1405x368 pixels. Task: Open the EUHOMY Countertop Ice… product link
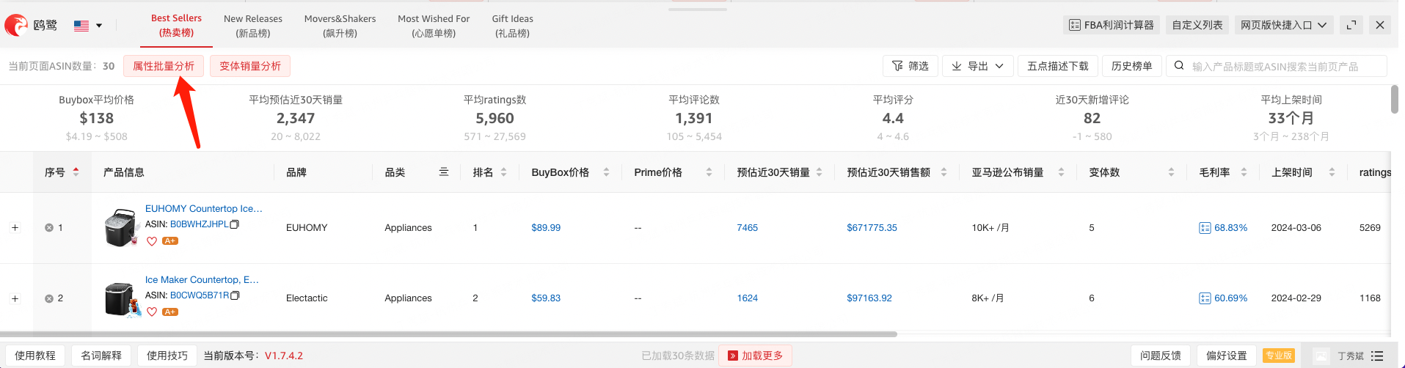pyautogui.click(x=204, y=209)
